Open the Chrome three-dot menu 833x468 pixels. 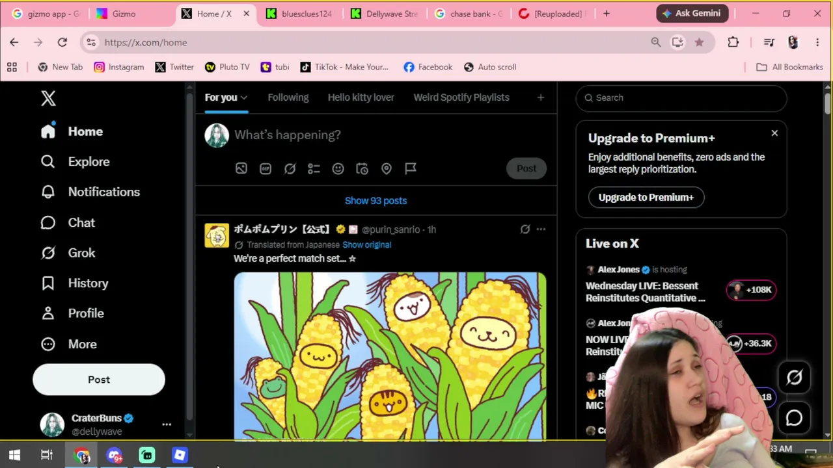(817, 42)
